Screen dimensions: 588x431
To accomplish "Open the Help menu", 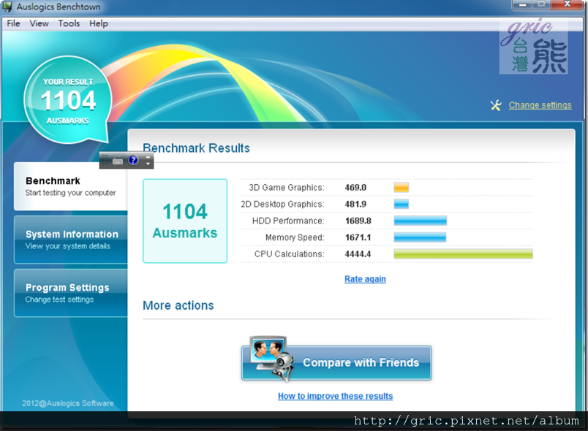I will point(99,23).
